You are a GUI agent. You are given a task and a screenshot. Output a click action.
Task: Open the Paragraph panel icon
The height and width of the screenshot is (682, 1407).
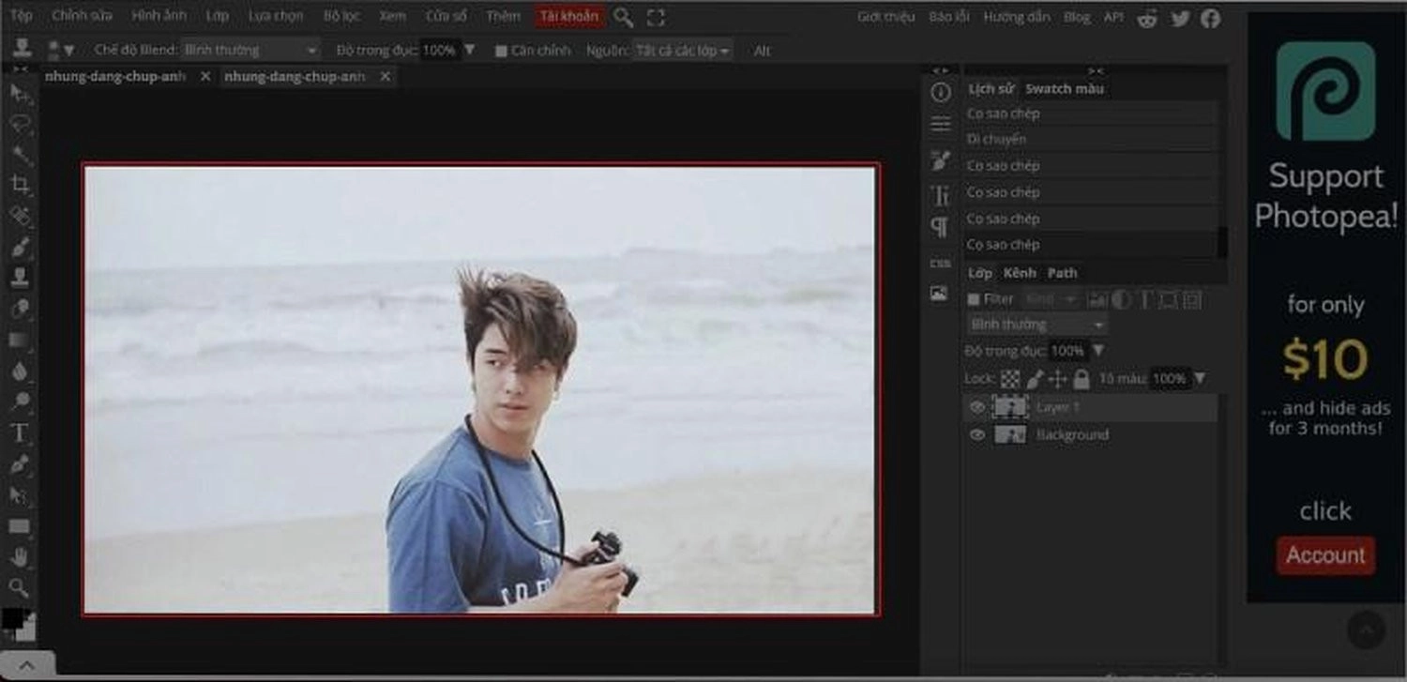pos(940,227)
